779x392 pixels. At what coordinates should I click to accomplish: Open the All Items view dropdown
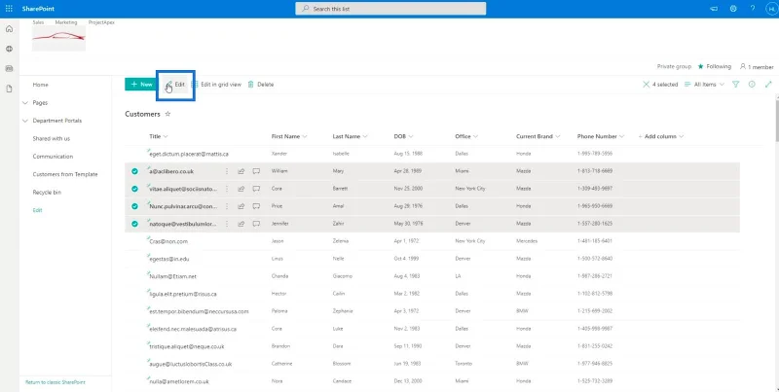704,85
